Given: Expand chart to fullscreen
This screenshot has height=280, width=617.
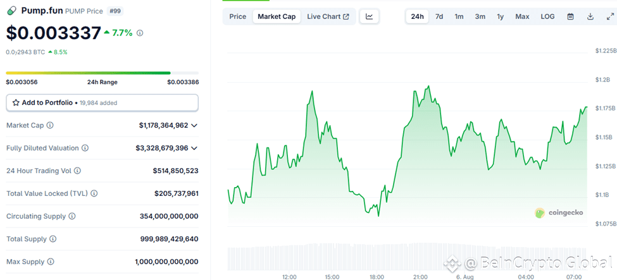Looking at the screenshot, I should 609,16.
